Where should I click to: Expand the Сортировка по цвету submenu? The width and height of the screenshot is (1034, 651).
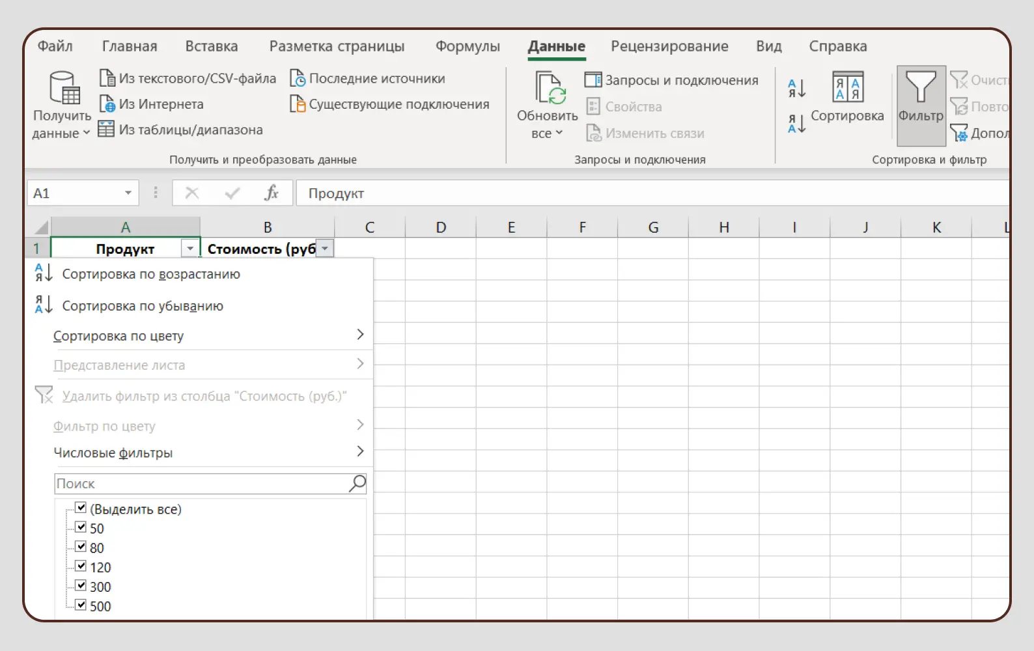point(360,335)
